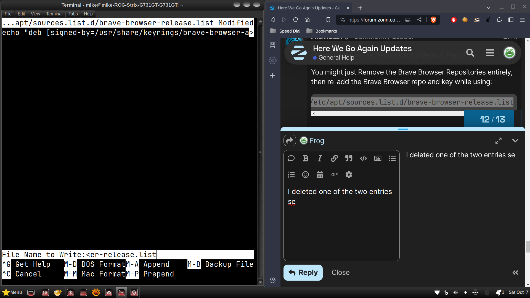The width and height of the screenshot is (530, 298).
Task: Open the browser extensions puzzle icon
Action: pos(499,20)
